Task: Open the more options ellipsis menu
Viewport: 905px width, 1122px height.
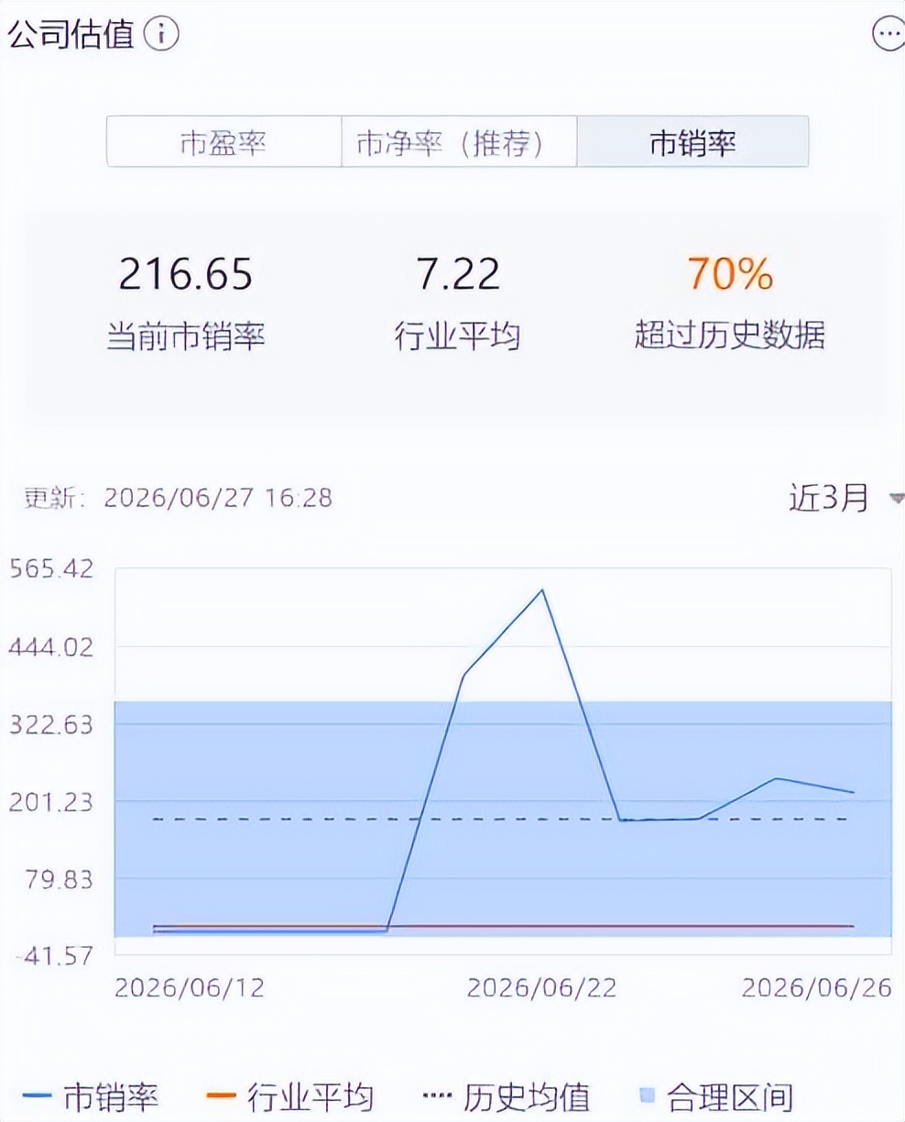Action: click(888, 35)
